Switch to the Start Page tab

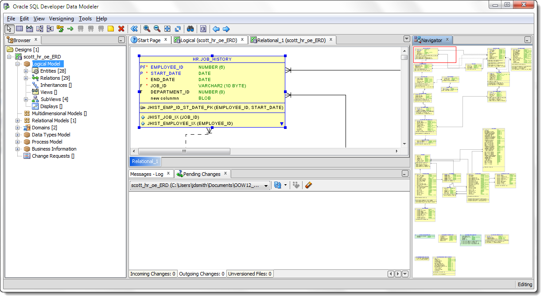(149, 40)
